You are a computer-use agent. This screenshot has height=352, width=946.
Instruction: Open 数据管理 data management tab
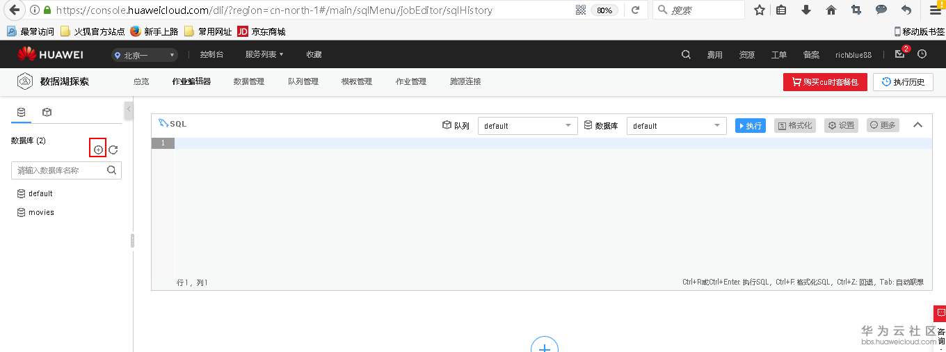pos(249,81)
